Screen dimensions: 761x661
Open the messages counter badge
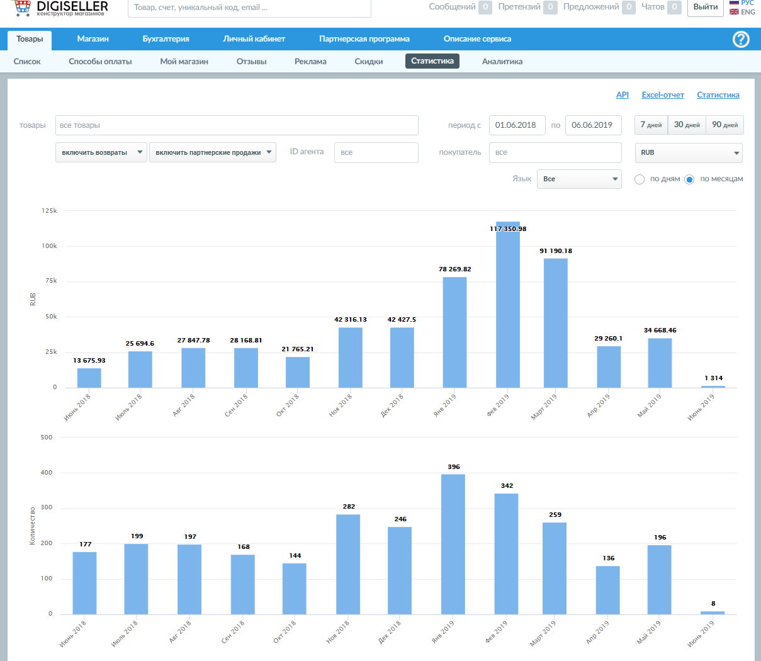click(485, 7)
